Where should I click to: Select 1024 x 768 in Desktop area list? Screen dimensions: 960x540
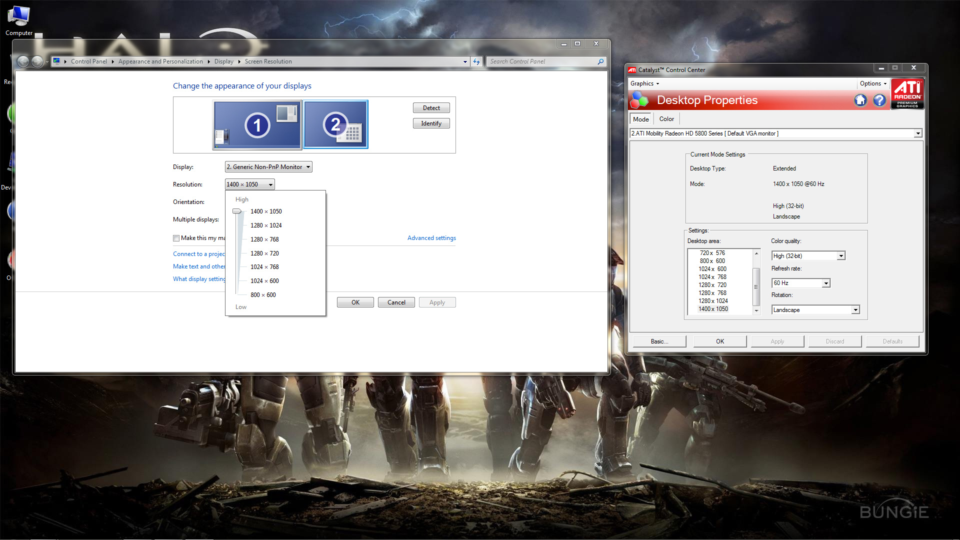[712, 277]
